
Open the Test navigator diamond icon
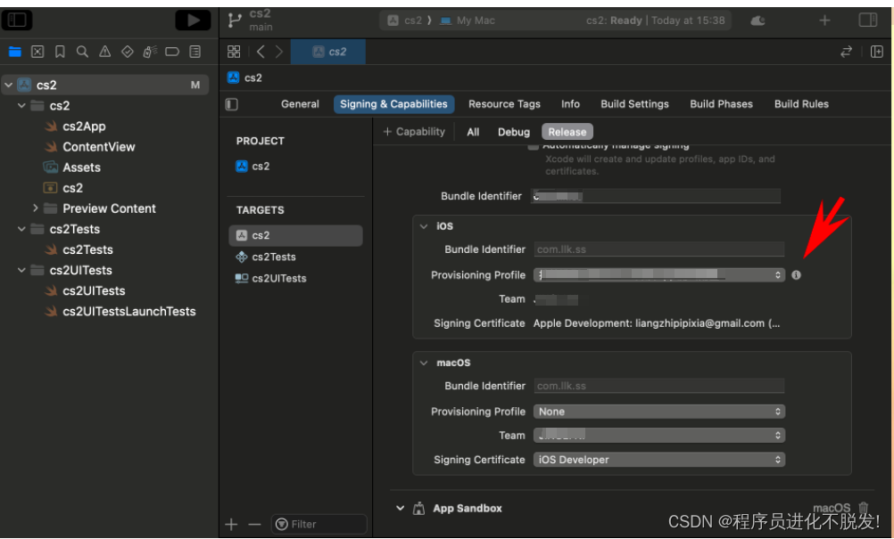pyautogui.click(x=128, y=52)
